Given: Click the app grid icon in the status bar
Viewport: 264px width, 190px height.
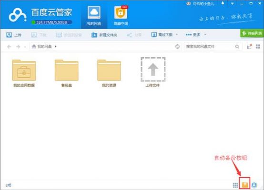Looking at the screenshot, I should pos(235,185).
